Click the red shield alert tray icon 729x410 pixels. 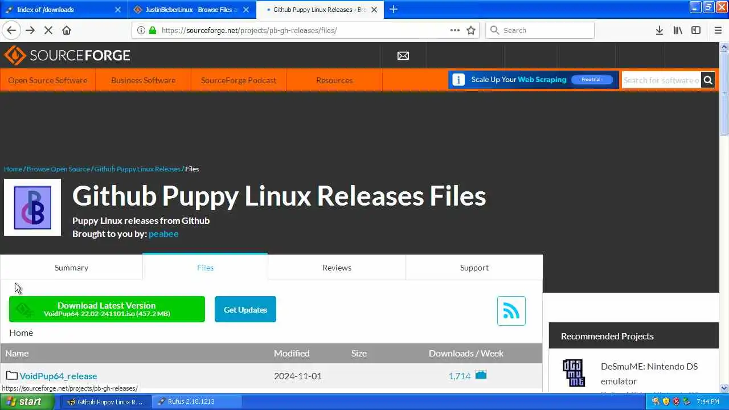point(676,401)
